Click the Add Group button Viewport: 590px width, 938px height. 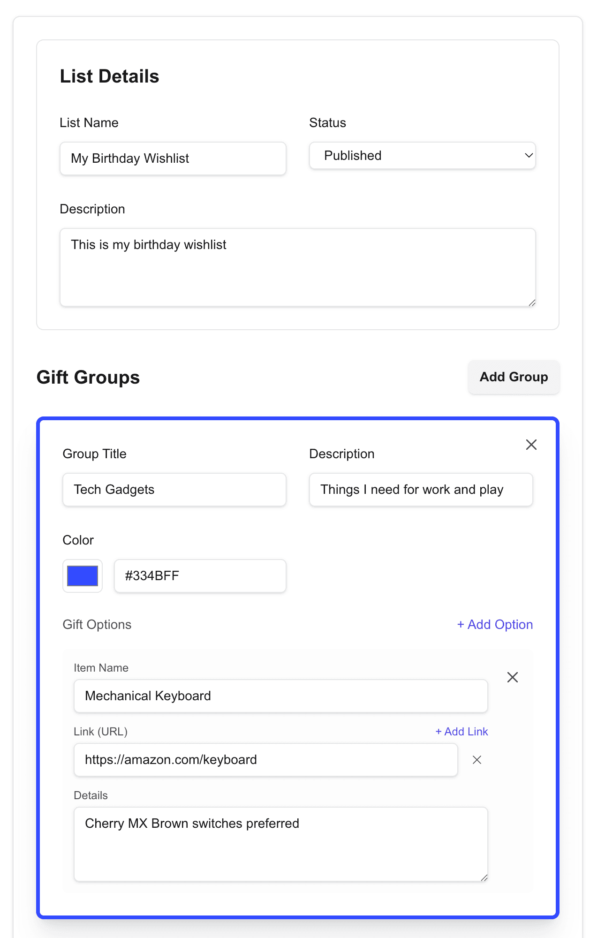click(514, 377)
